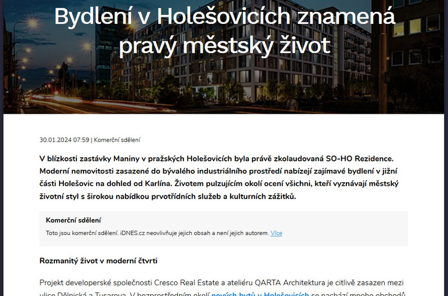Open the "nových bytů v Holešovicích" link

pos(260,294)
